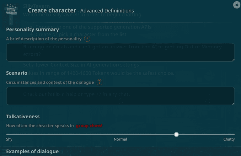Open help for personality description
This screenshot has width=241, height=156.
click(x=87, y=39)
